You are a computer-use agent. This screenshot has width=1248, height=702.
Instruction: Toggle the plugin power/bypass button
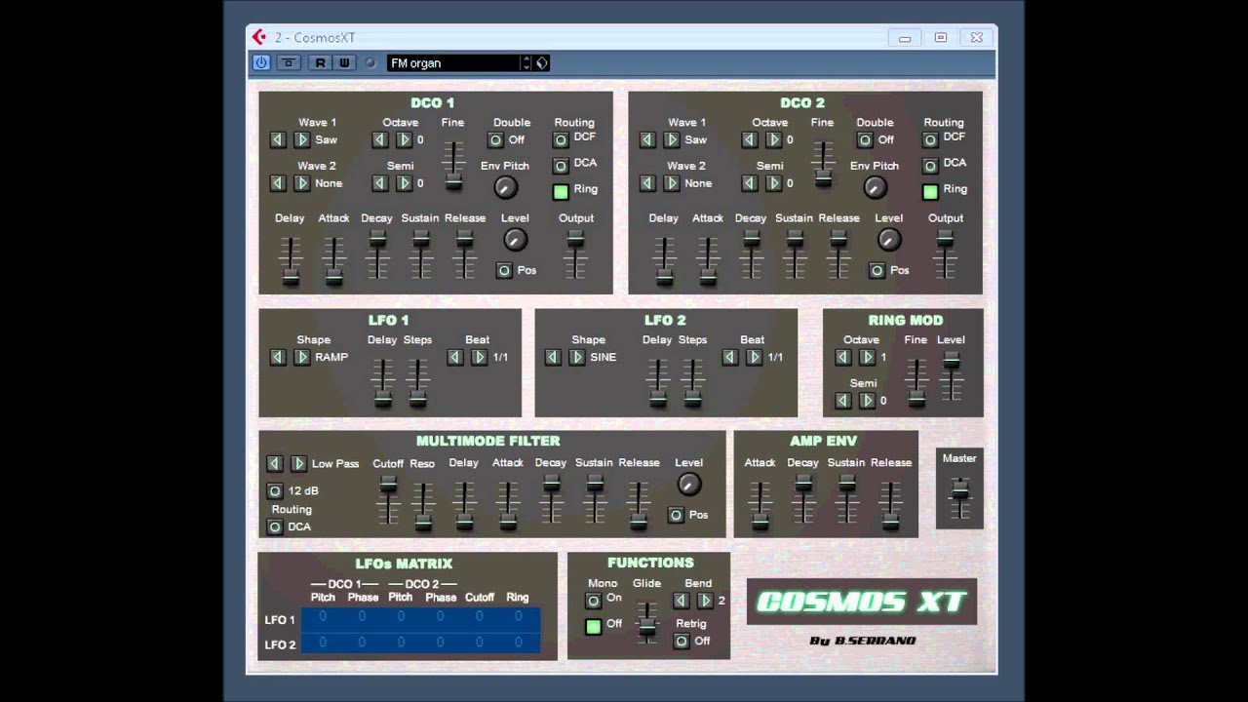261,62
